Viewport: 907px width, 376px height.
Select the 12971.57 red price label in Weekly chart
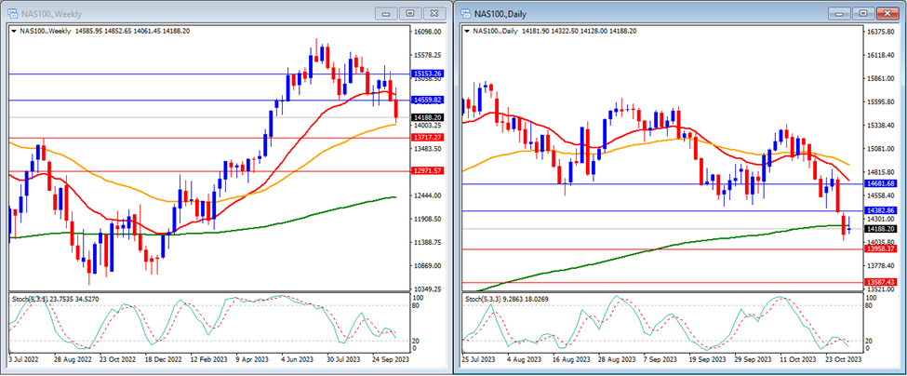[426, 171]
